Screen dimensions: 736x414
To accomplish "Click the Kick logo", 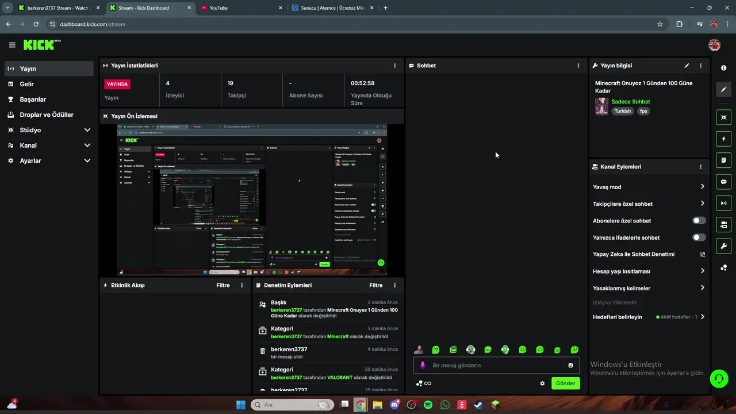I will [x=41, y=45].
